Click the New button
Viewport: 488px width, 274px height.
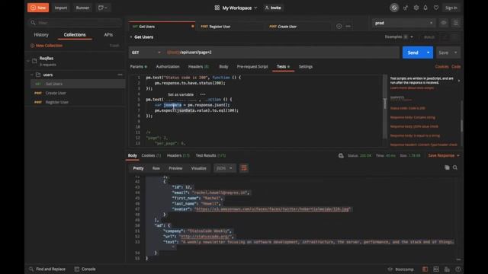point(38,8)
